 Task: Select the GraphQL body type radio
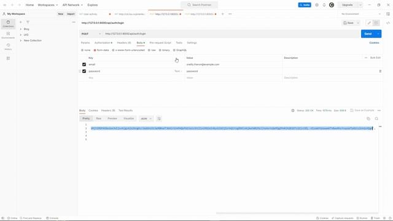[x=174, y=50]
